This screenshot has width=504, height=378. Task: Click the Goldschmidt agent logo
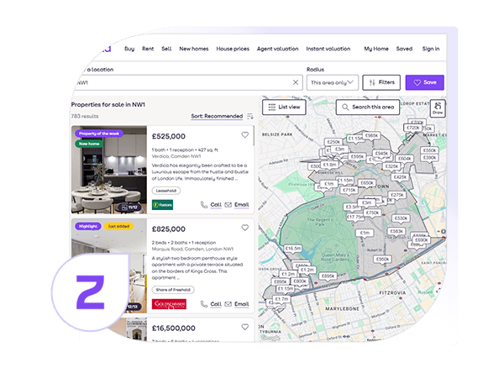pos(169,304)
